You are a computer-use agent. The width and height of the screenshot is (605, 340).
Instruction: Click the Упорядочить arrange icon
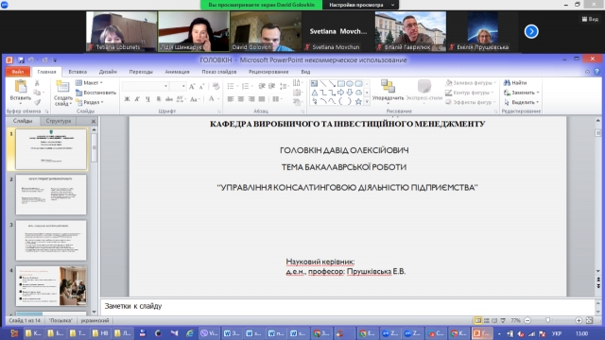(x=388, y=86)
